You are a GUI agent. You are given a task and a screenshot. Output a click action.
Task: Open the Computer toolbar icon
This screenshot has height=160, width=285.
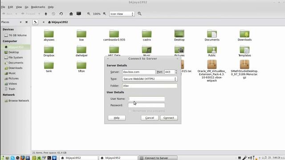tap(79, 14)
